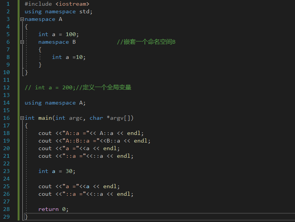This screenshot has width=295, height=222.
Task: Click the '#include <iostream>' line
Action: pos(57,4)
